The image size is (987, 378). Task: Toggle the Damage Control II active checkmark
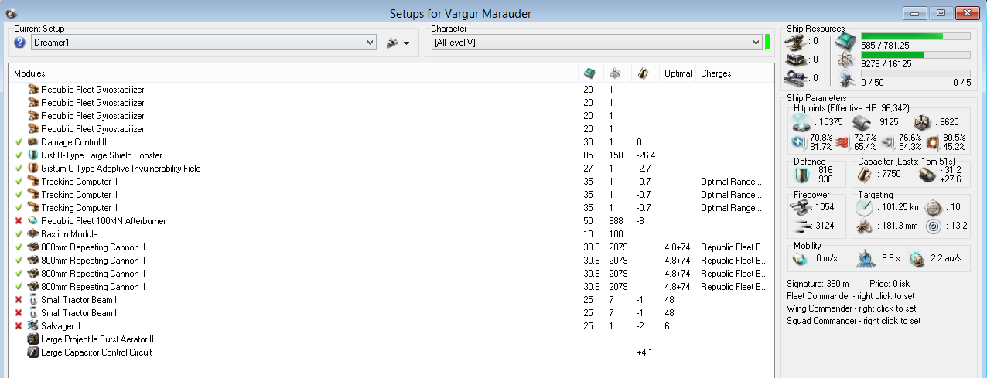point(19,142)
